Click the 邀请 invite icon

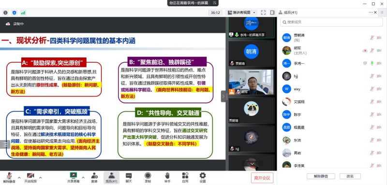[94, 177]
